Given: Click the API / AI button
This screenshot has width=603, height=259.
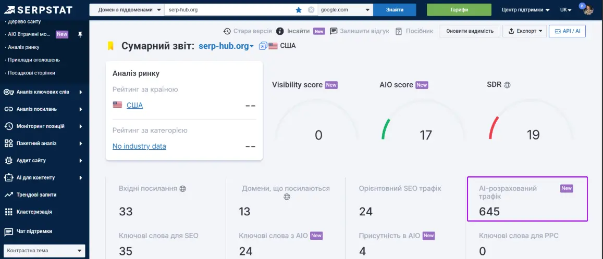Looking at the screenshot, I should (x=567, y=31).
